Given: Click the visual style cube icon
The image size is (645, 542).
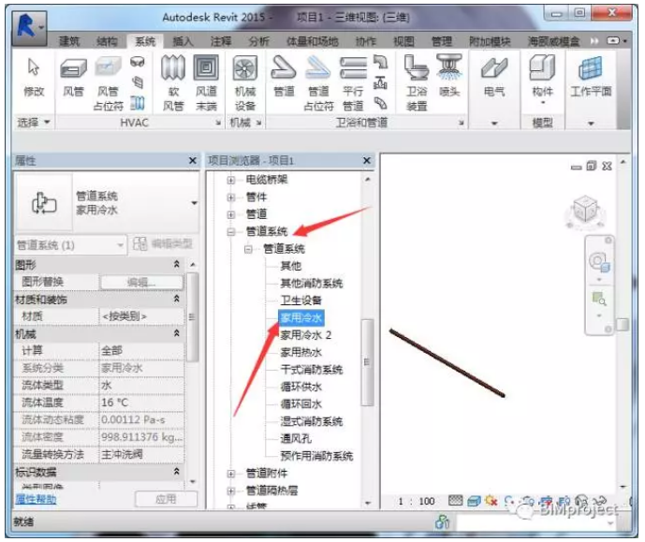Looking at the screenshot, I should 475,501.
